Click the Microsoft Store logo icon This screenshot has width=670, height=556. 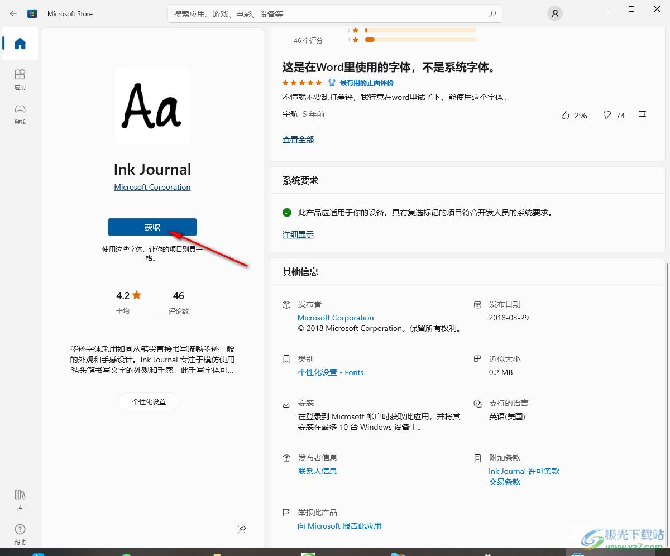tap(32, 13)
